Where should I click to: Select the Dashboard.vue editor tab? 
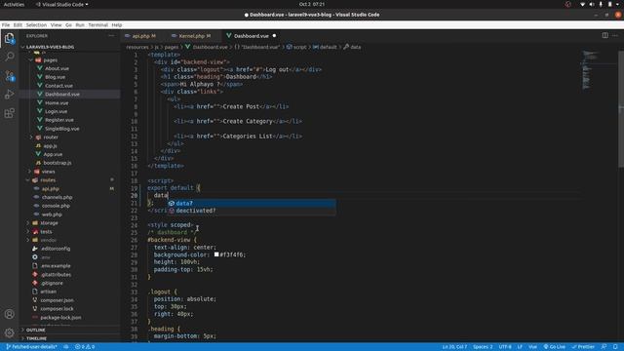(252, 36)
